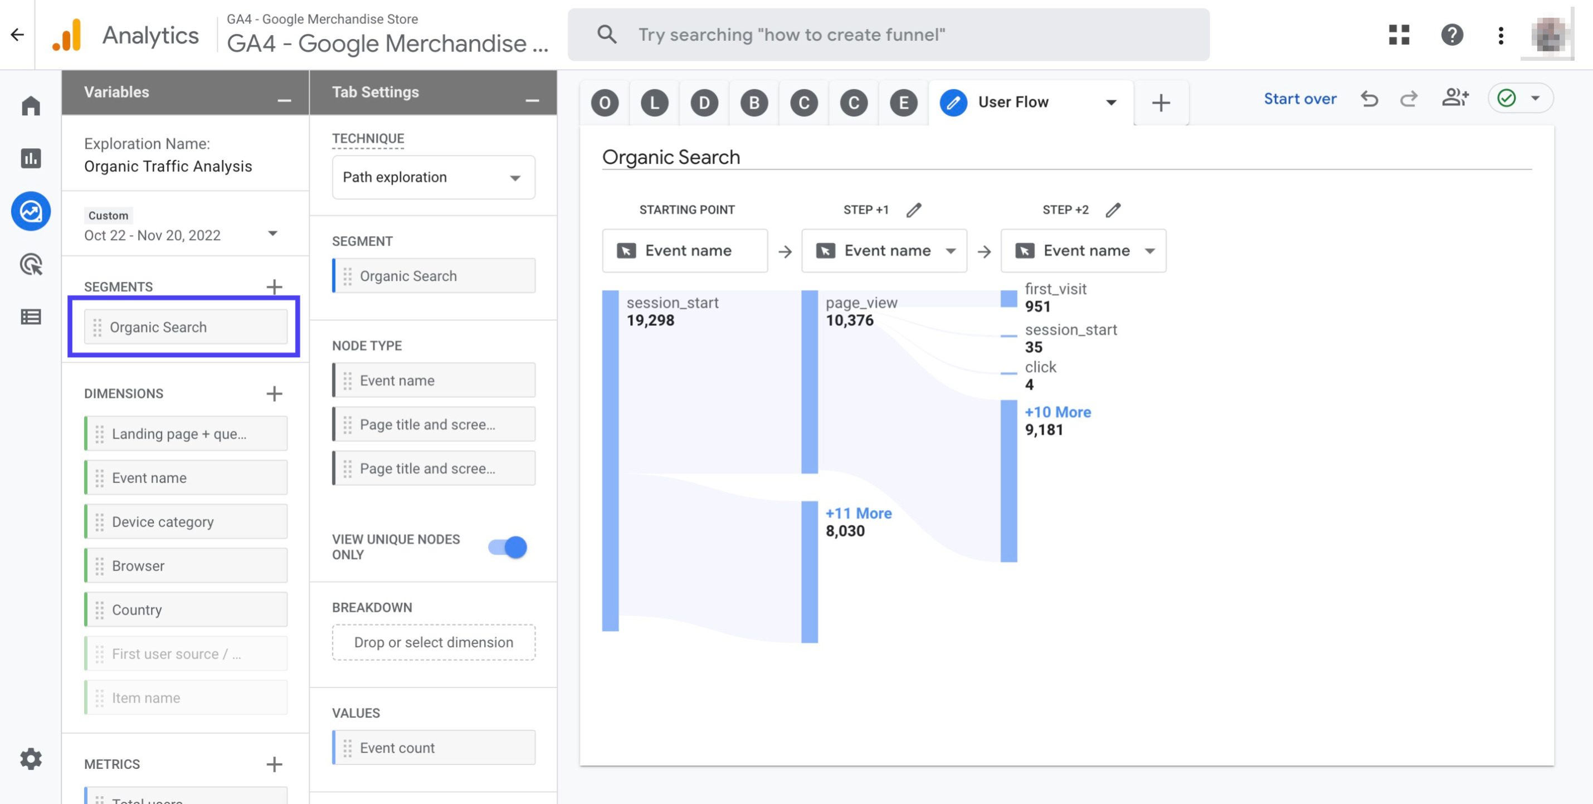Redo the last change
The image size is (1593, 804).
(x=1409, y=99)
